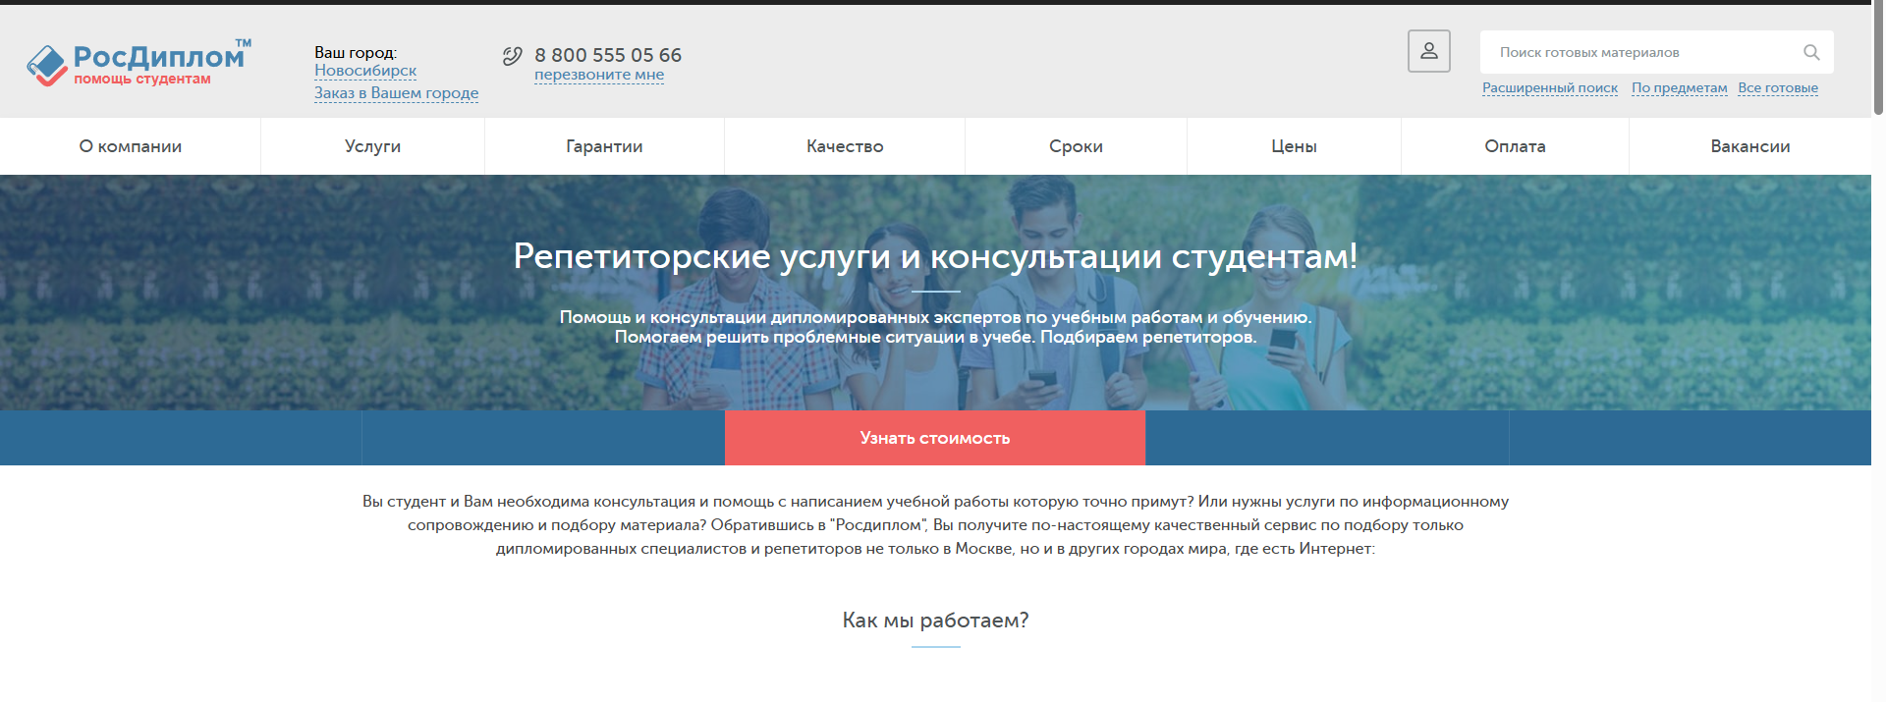Click the РосДиплом logo
Viewport: 1886px width, 702px height.
tap(139, 64)
